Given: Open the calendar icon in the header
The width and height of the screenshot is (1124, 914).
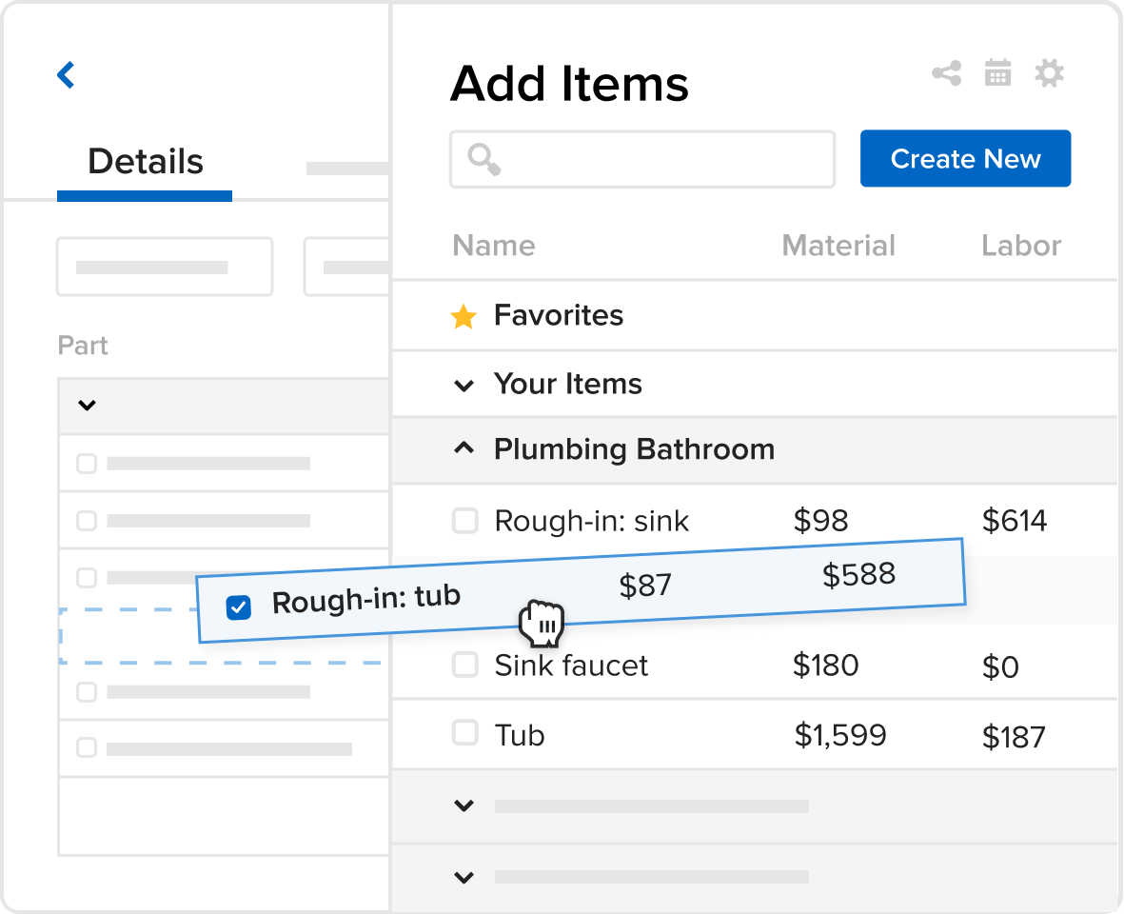Looking at the screenshot, I should pyautogui.click(x=997, y=73).
